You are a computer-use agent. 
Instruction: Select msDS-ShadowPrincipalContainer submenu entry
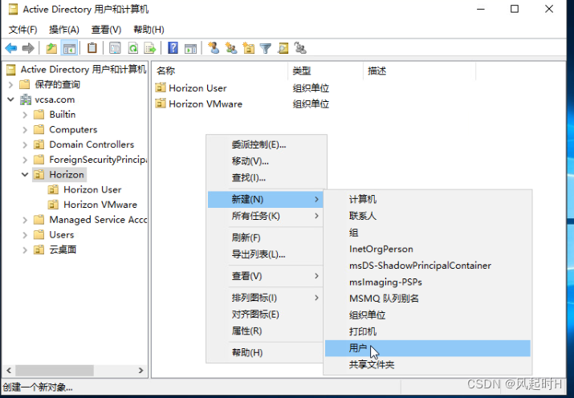(x=428, y=266)
